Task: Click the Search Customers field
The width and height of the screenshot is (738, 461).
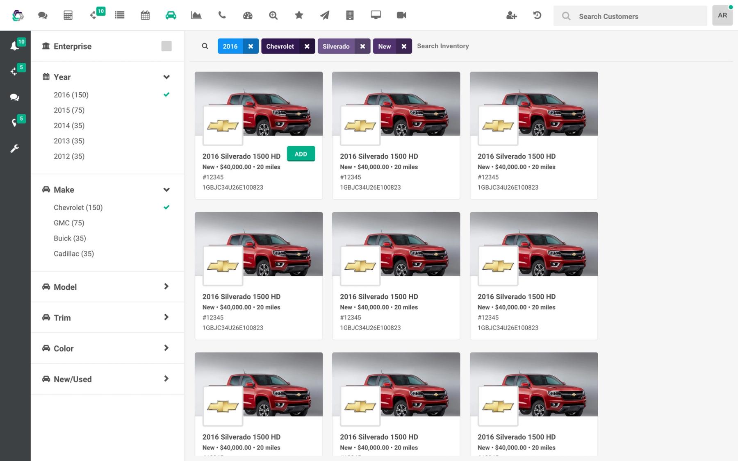Action: coord(630,16)
